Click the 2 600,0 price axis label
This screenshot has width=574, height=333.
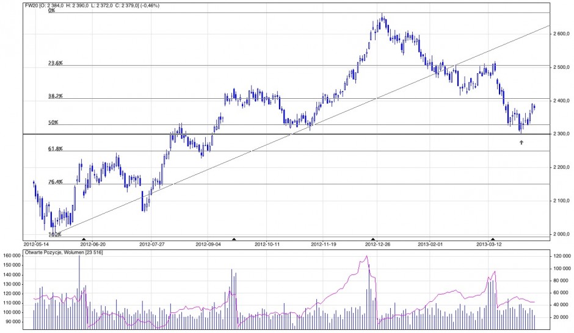pyautogui.click(x=560, y=34)
